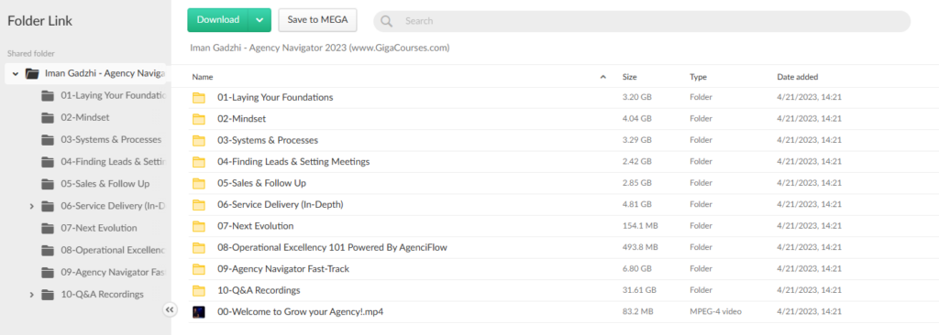Select sidebar folder icon for 10-Q&A Recordings
The width and height of the screenshot is (939, 335).
click(48, 295)
